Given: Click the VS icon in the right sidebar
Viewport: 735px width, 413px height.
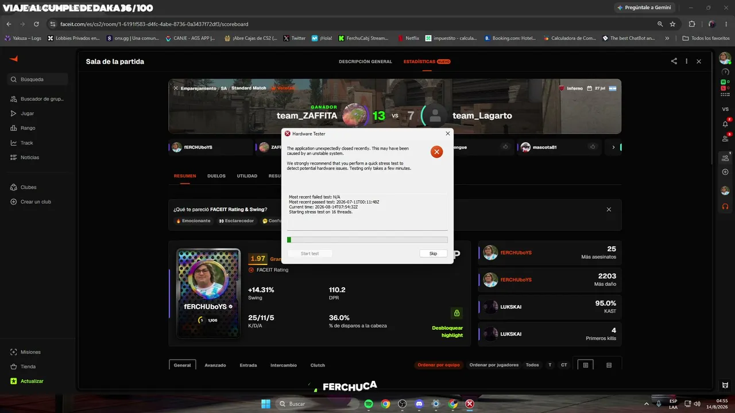Looking at the screenshot, I should pyautogui.click(x=725, y=109).
